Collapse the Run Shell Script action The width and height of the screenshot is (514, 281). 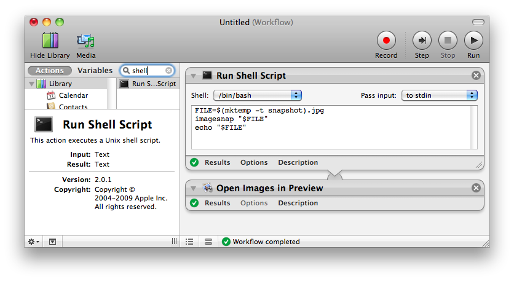pyautogui.click(x=193, y=76)
